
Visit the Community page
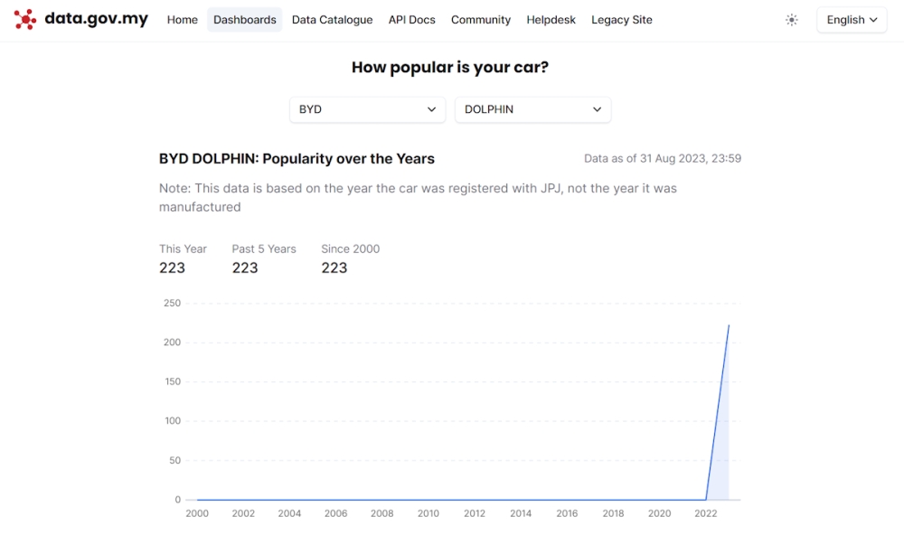pyautogui.click(x=481, y=20)
